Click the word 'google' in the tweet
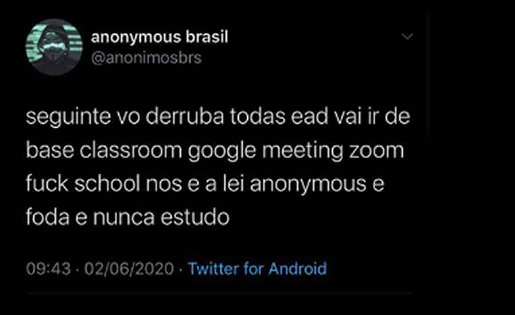Viewport: 515px width, 315px height. (x=221, y=151)
